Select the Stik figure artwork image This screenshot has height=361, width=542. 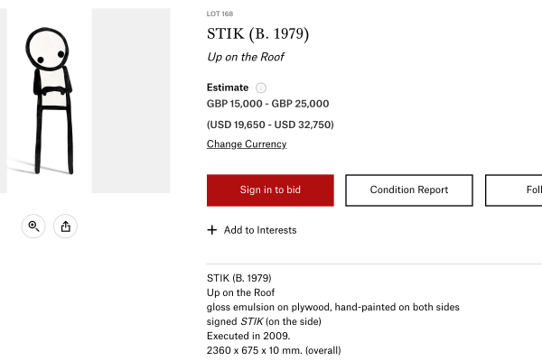pyautogui.click(x=48, y=100)
